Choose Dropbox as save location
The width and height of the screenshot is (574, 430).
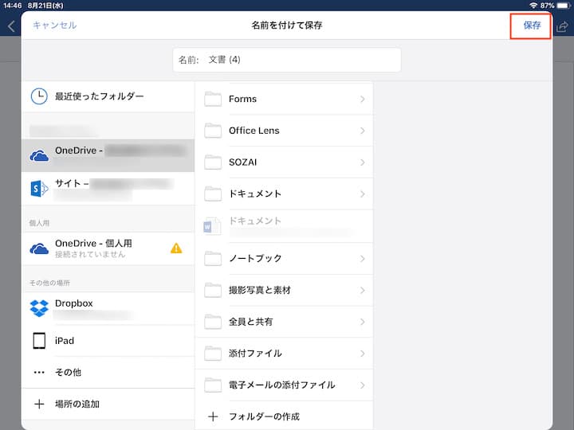(108, 308)
